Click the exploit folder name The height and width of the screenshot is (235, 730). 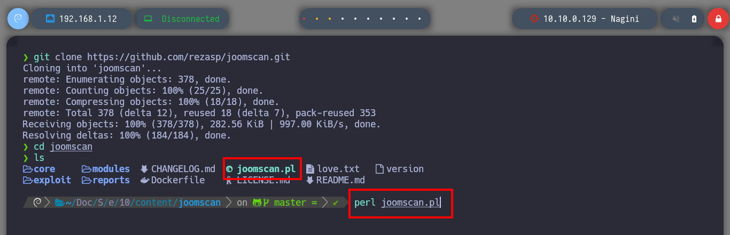point(52,180)
